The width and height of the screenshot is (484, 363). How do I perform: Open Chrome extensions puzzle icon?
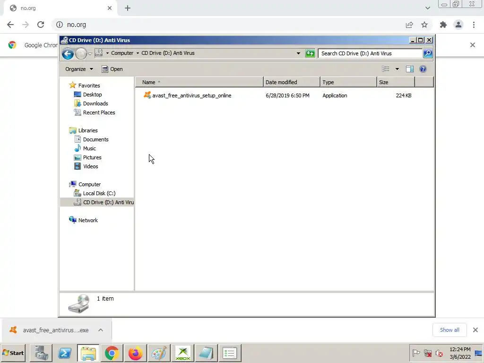pos(443,25)
